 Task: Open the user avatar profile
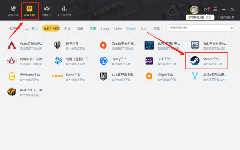click(x=194, y=10)
